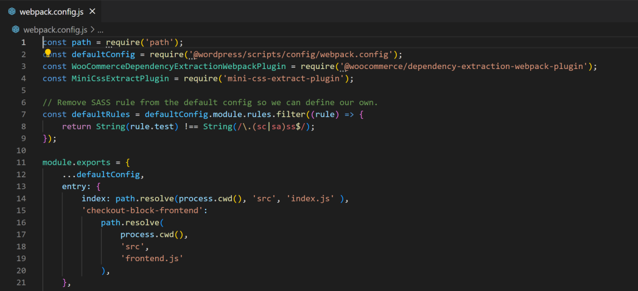The height and width of the screenshot is (291, 638).
Task: Click the entry key on line 13
Action: point(74,187)
